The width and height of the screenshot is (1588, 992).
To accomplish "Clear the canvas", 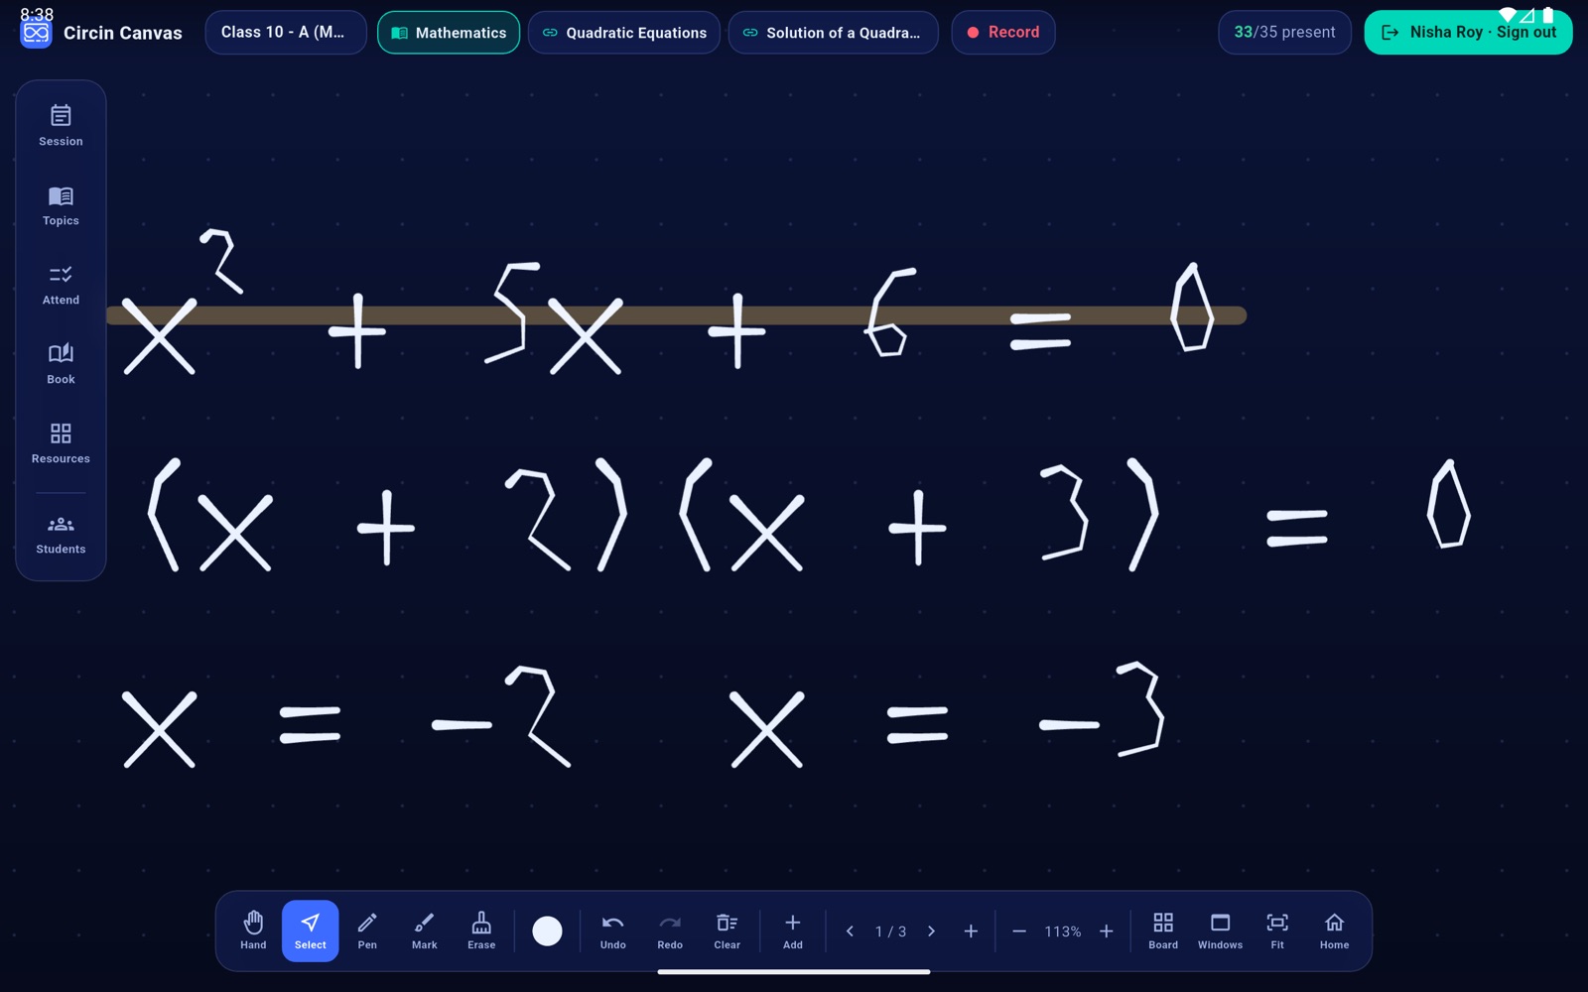I will click(728, 930).
